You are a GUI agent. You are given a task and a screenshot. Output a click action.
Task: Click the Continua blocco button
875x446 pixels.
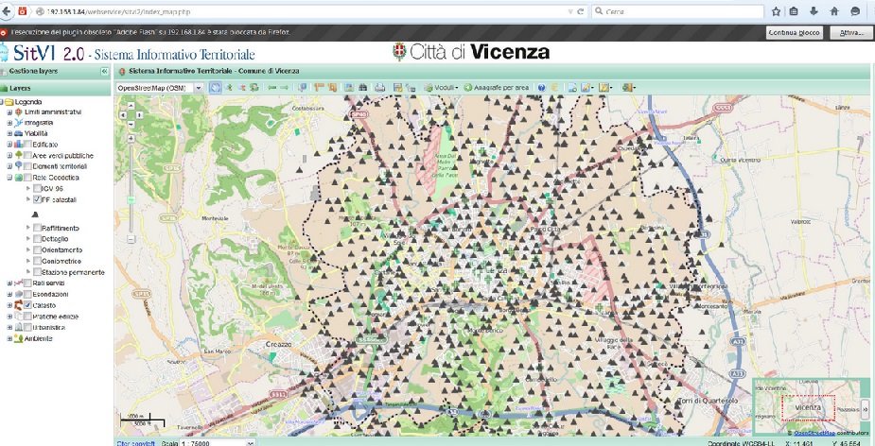(x=794, y=32)
